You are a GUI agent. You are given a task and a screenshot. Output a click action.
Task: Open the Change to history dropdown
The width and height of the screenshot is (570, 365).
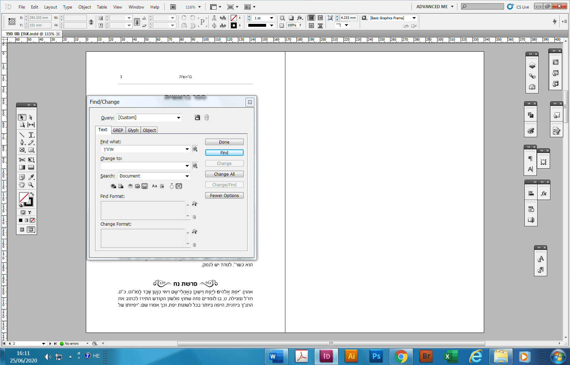(187, 166)
